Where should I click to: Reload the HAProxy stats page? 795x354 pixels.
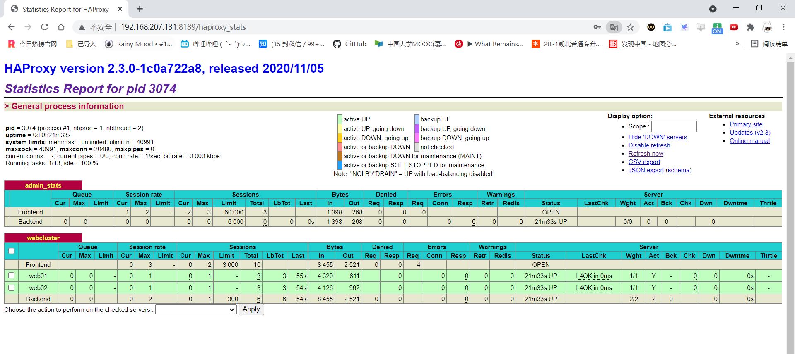point(44,27)
